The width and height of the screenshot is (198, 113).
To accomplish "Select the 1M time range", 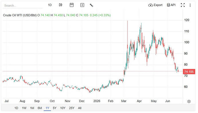I will tap(32, 108).
